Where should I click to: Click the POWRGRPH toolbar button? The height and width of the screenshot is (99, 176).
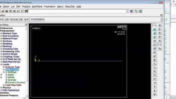pyautogui.click(x=37, y=20)
